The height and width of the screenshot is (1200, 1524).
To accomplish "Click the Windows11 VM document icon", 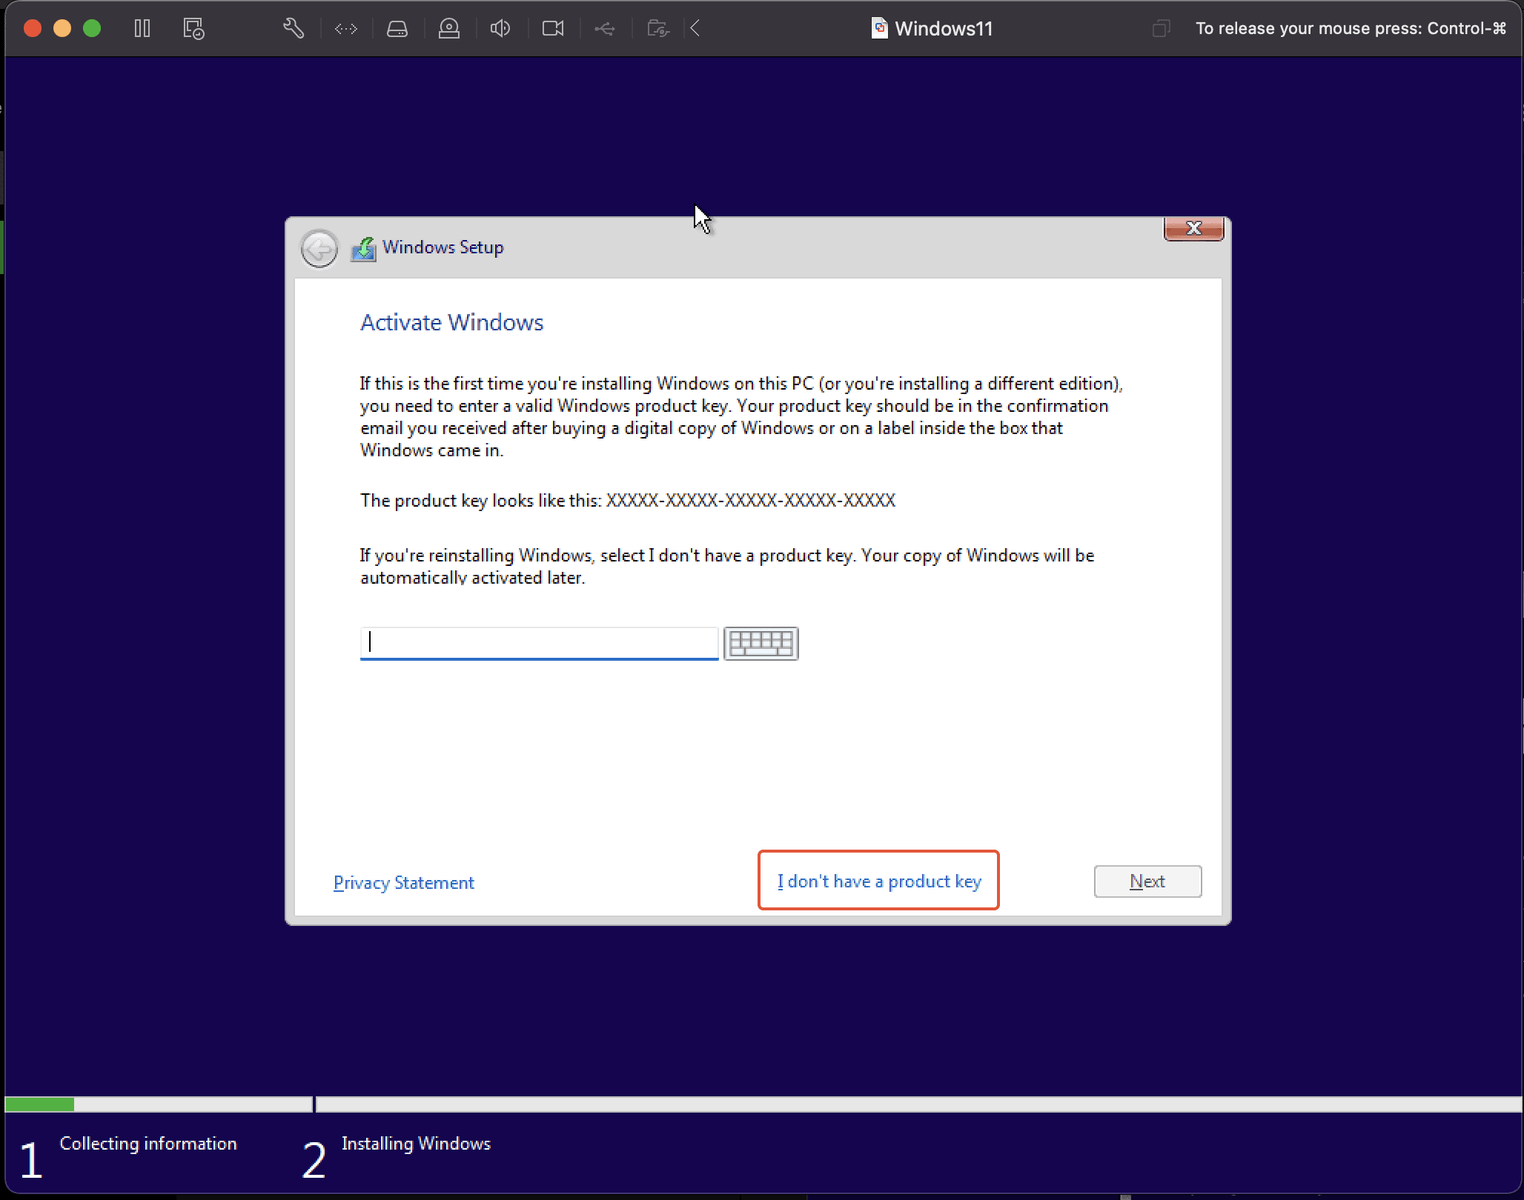I will coord(879,28).
